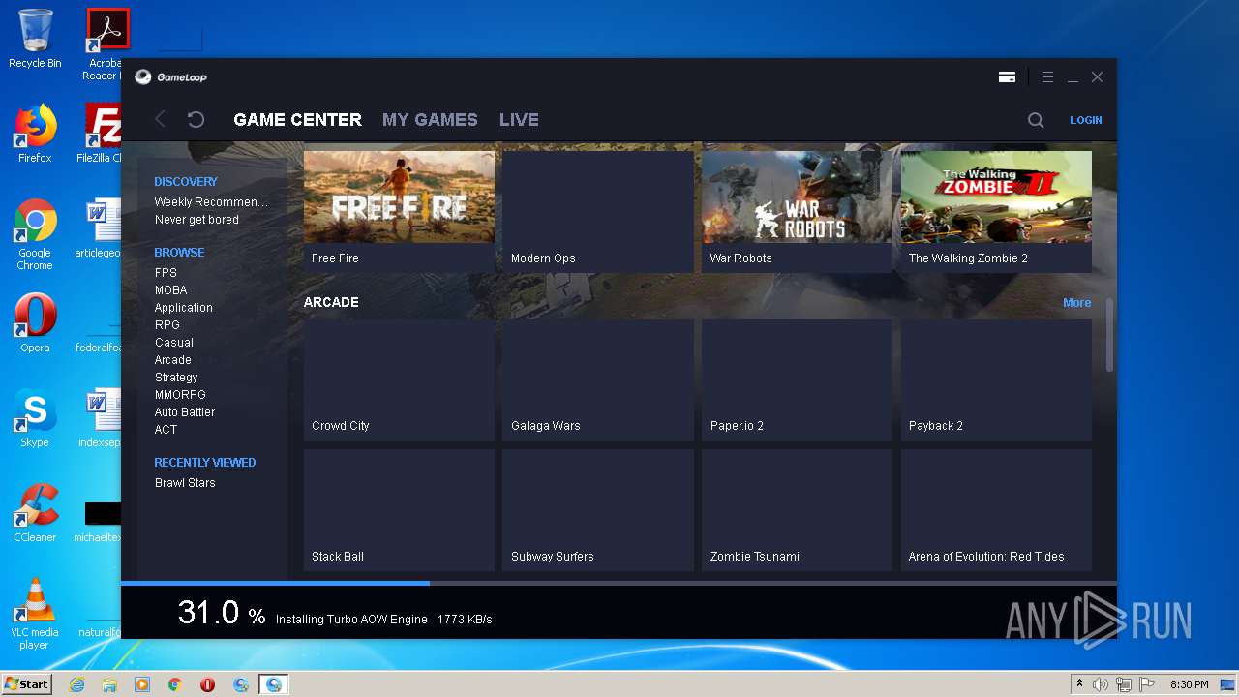Open CCleaner desktop icon
Viewport: 1239px width, 697px height.
point(35,513)
